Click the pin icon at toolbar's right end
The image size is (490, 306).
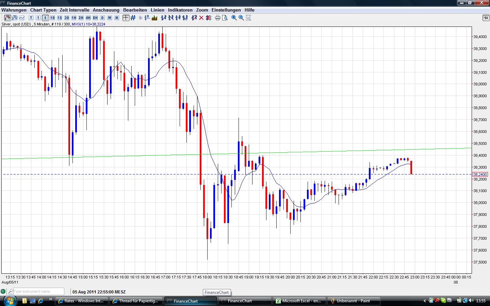(x=486, y=18)
